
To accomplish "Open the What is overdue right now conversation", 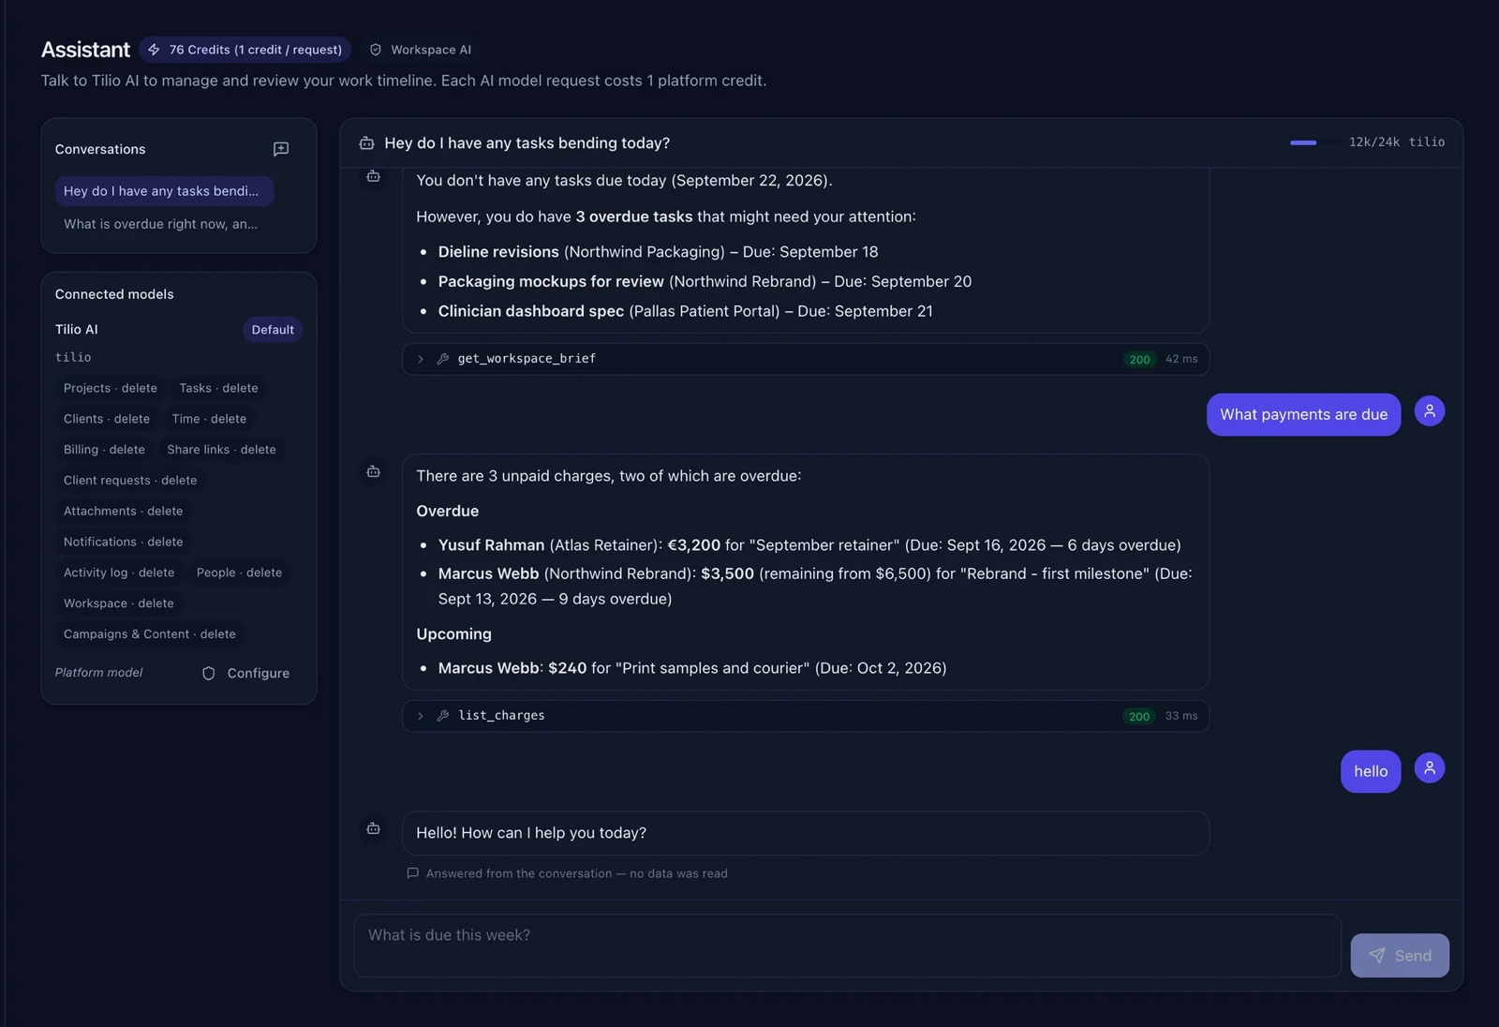I will (x=160, y=224).
